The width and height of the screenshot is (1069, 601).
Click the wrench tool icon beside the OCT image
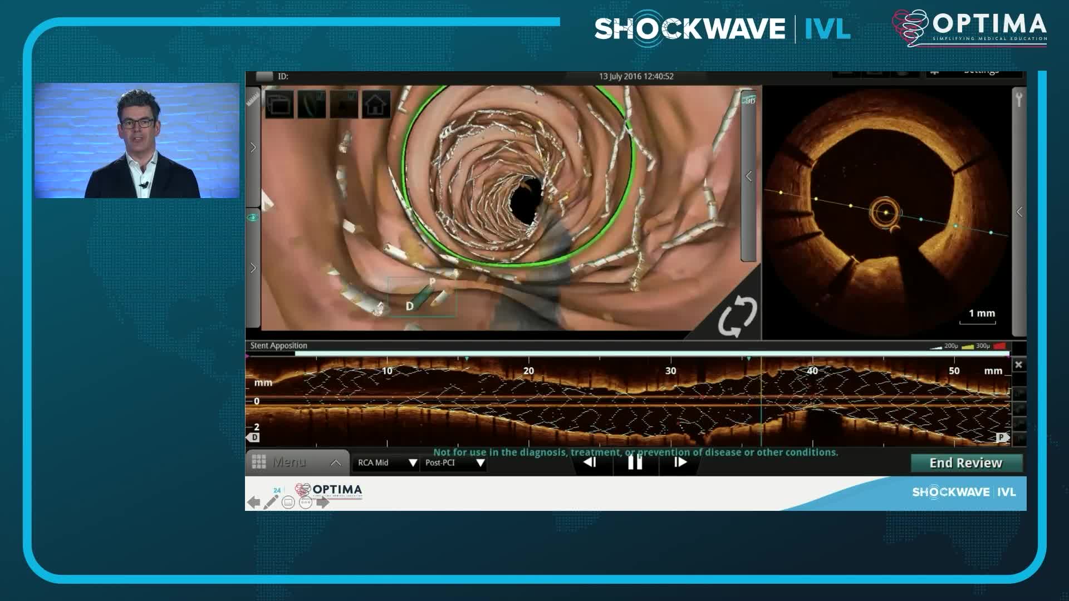point(1019,100)
